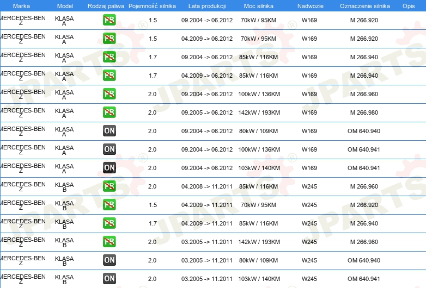Click the Oznaczenie silnika column header
Screen dimensions: 426x288
tap(364, 6)
